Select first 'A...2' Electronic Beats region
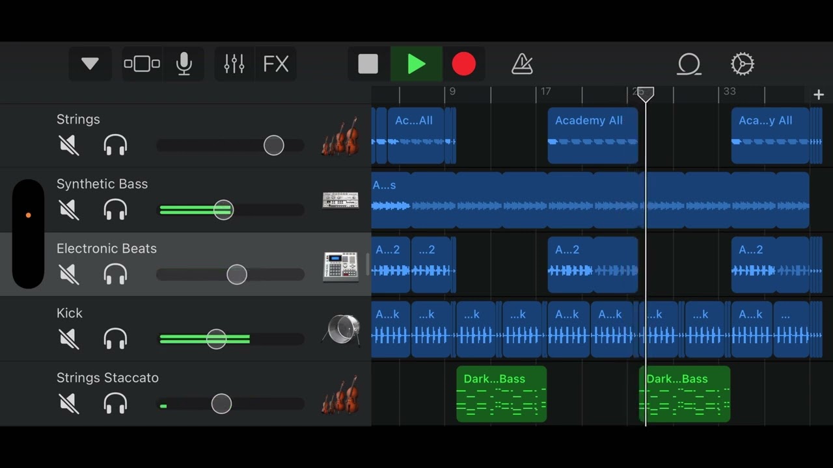 coord(390,265)
